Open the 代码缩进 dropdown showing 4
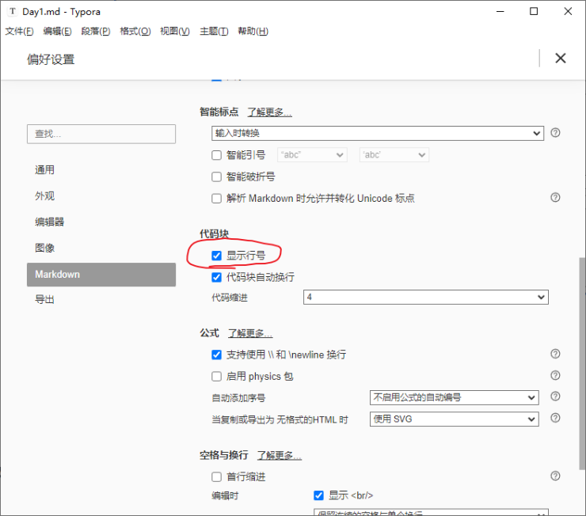The width and height of the screenshot is (586, 516). point(426,298)
